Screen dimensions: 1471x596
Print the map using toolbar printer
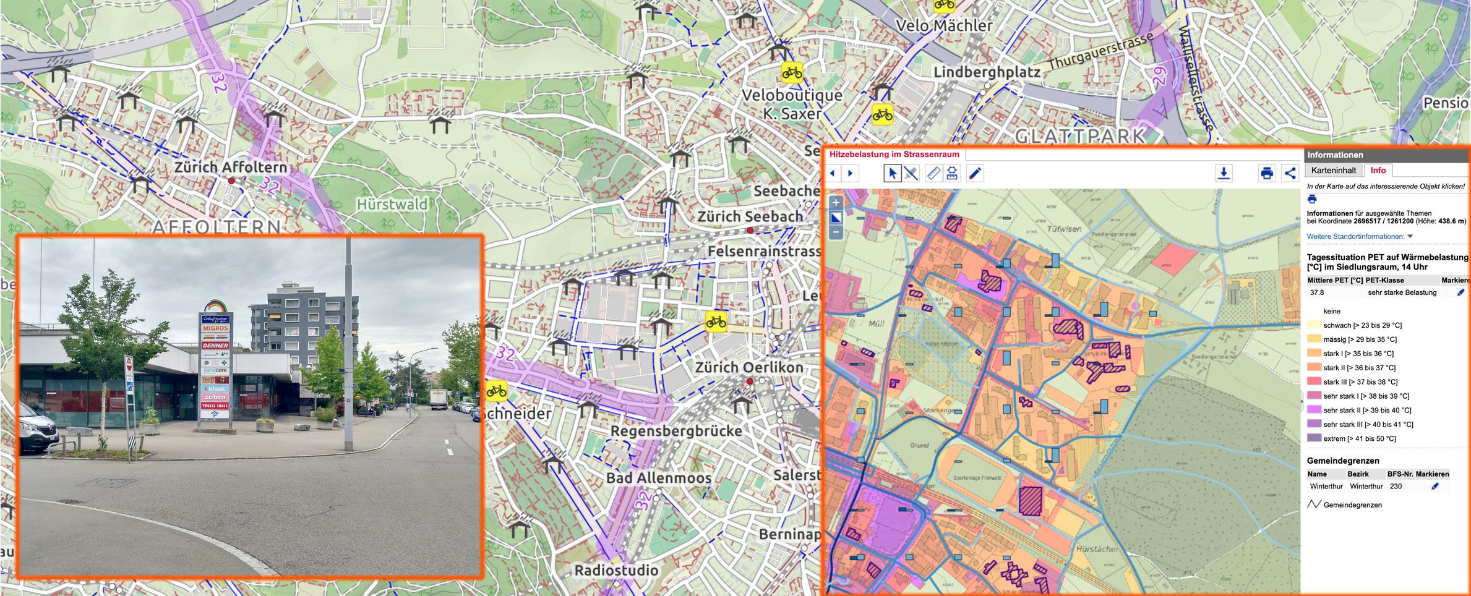[1266, 174]
